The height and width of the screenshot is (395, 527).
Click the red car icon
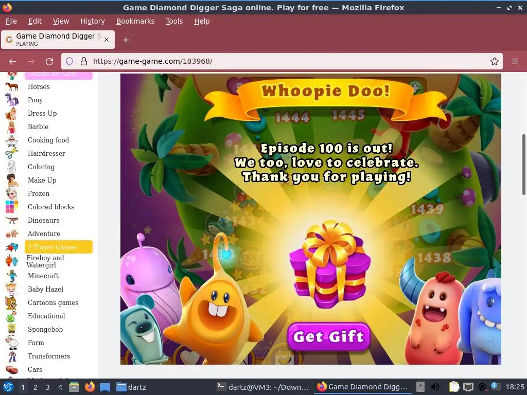12,370
